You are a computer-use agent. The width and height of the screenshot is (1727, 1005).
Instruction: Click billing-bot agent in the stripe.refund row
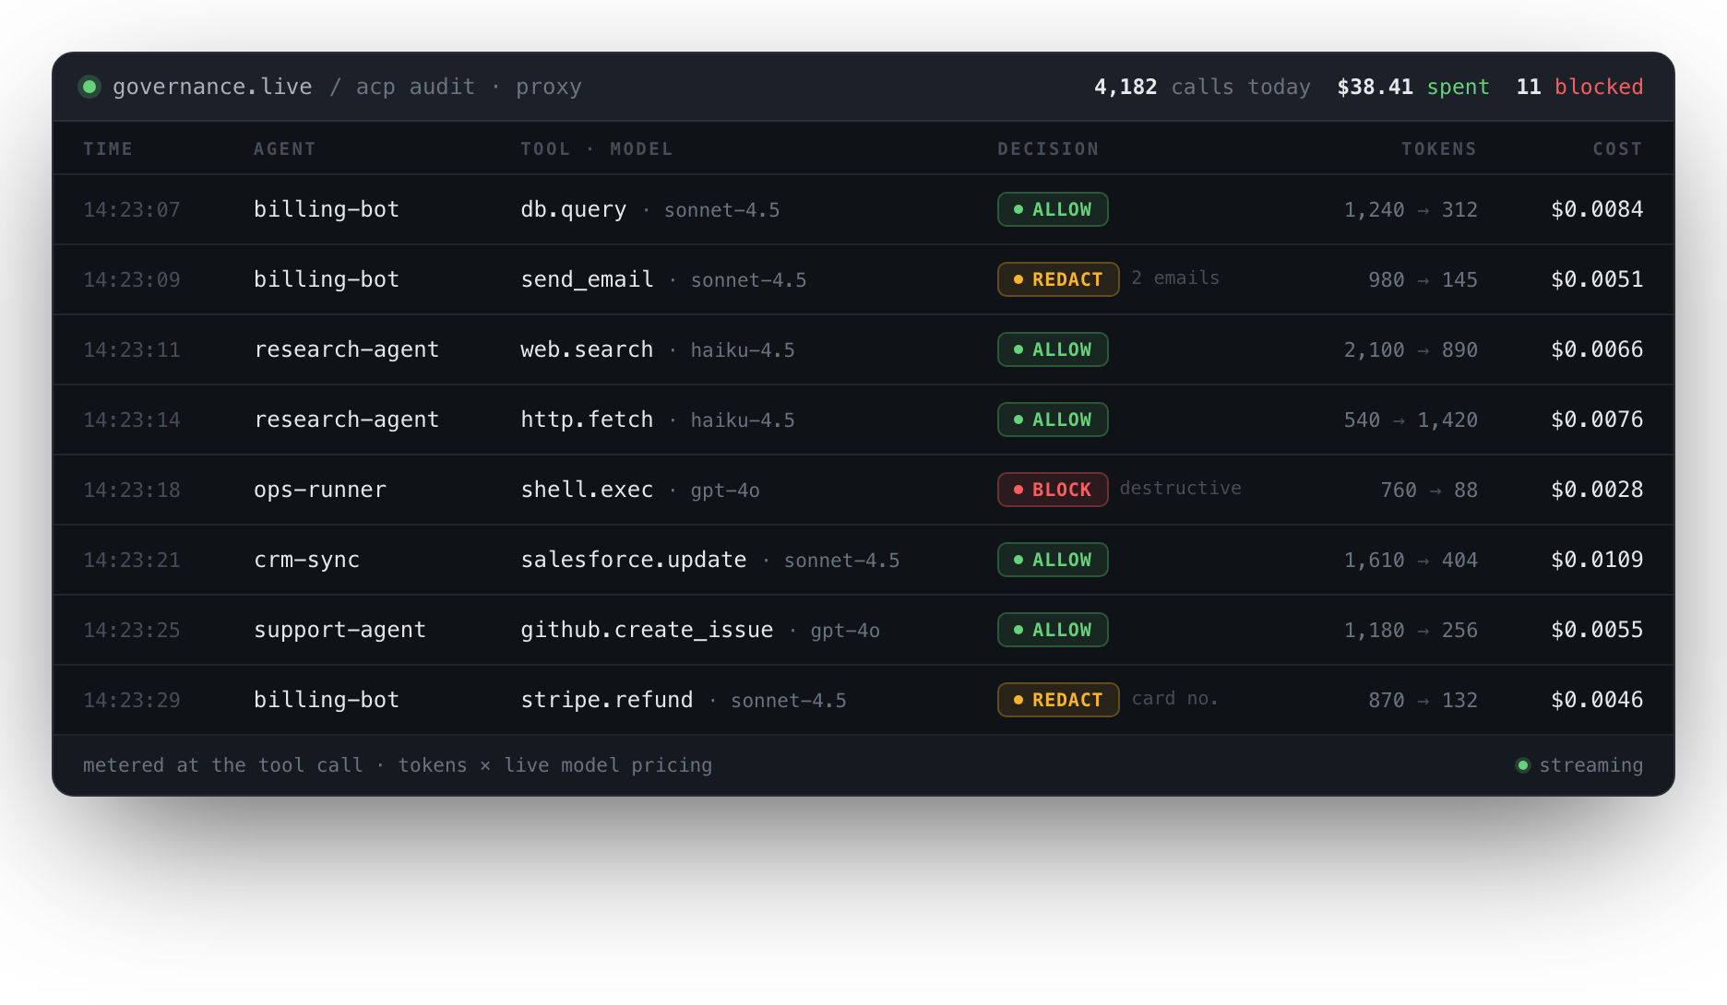pos(327,700)
